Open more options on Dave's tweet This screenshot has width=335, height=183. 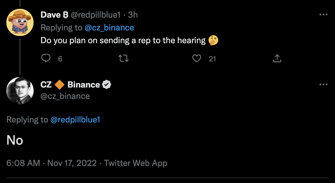point(323,15)
